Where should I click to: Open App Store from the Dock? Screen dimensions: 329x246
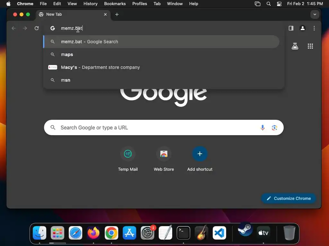[129, 233]
